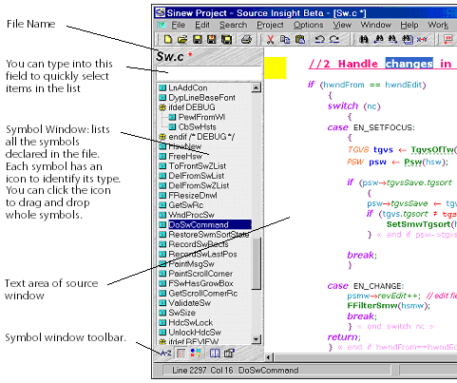The width and height of the screenshot is (457, 383).
Task: Click the Cut scissors icon
Action: click(x=270, y=39)
